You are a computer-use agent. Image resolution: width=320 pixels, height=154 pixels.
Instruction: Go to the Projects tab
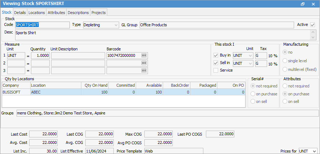pos(99,13)
